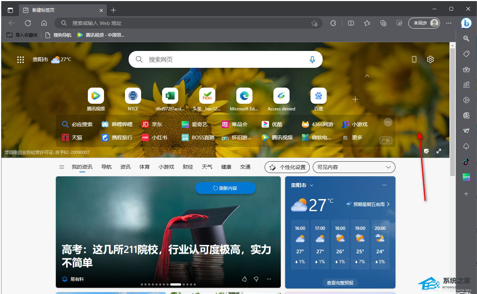This screenshot has width=477, height=294.
Task: Click the voice search microphone icon
Action: (x=312, y=59)
